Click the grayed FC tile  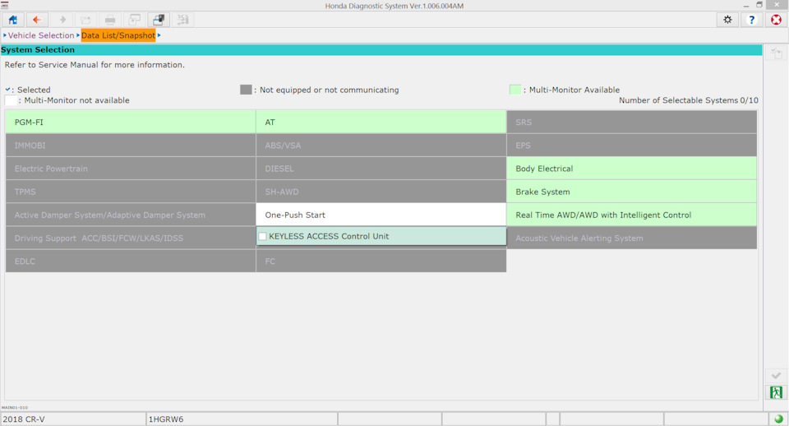coord(381,261)
